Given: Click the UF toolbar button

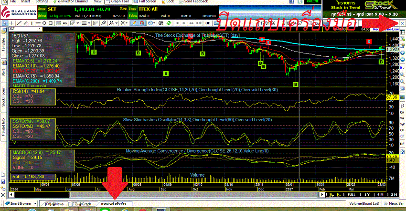Looking at the screenshot, I should pos(208,23).
